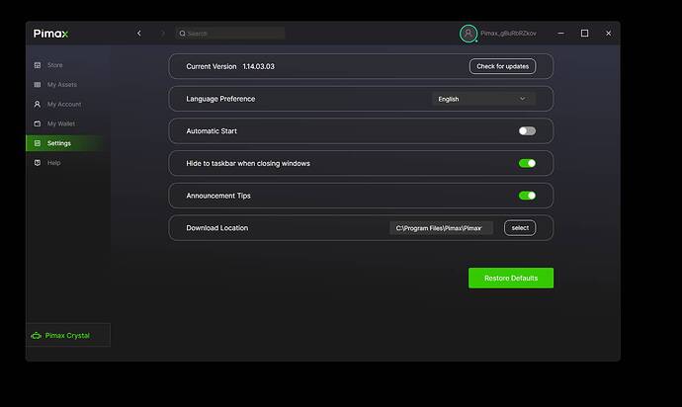Focus the Search input field
This screenshot has height=407, width=682.
(x=230, y=34)
